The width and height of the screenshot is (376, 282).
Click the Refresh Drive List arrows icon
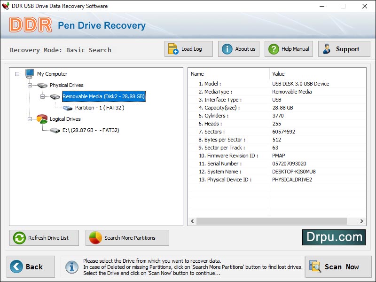[18, 238]
